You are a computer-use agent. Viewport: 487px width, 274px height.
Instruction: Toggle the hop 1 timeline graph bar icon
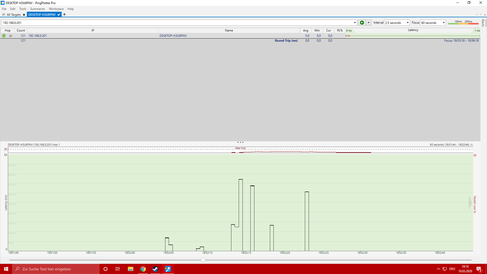point(11,36)
